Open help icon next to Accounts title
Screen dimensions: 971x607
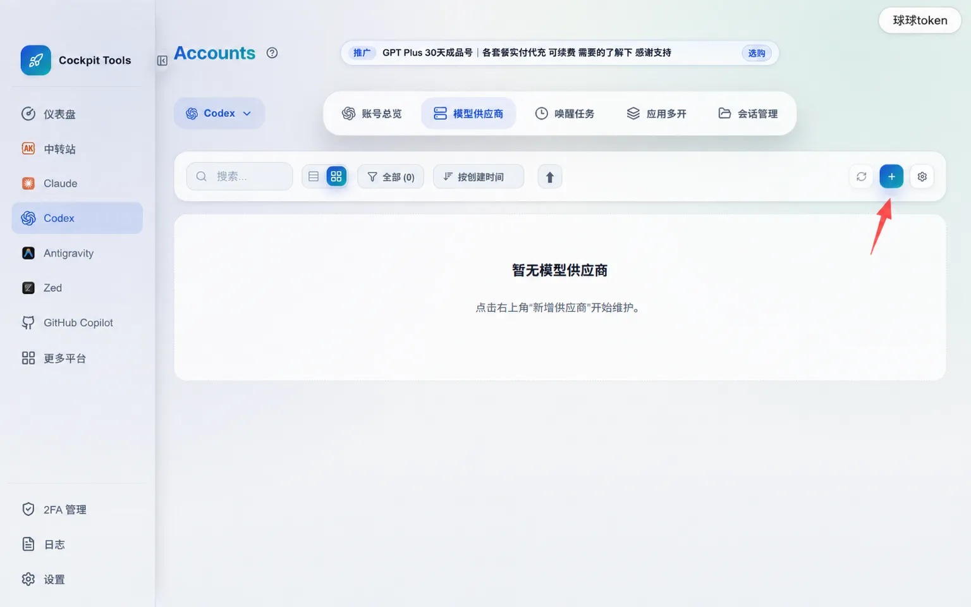(x=272, y=53)
